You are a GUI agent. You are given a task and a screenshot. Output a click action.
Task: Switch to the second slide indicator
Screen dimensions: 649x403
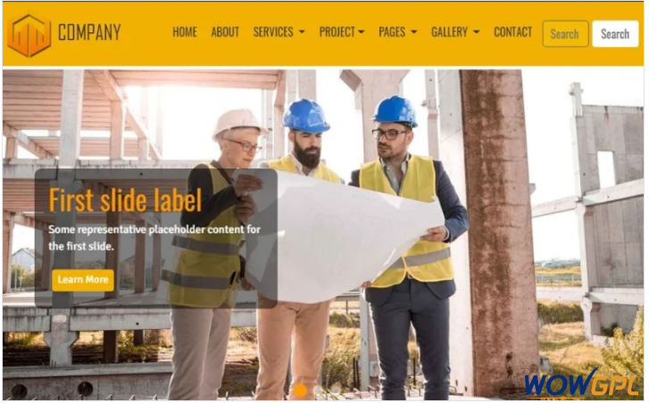(x=318, y=391)
